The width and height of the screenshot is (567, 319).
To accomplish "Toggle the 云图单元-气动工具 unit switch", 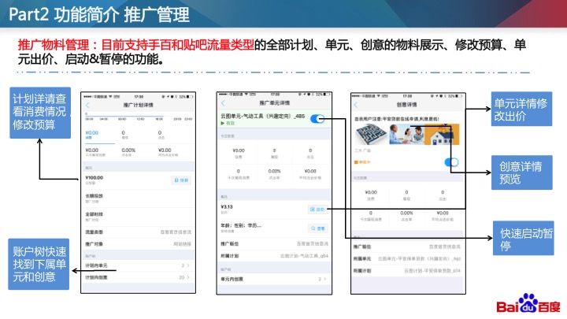I will [317, 119].
